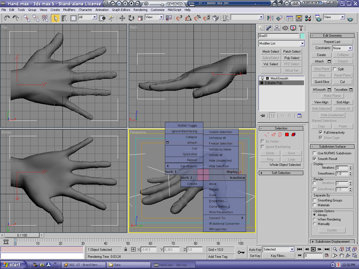This screenshot has width=359, height=269.
Task: Select the Edge sub-object level icon
Action: click(x=273, y=135)
